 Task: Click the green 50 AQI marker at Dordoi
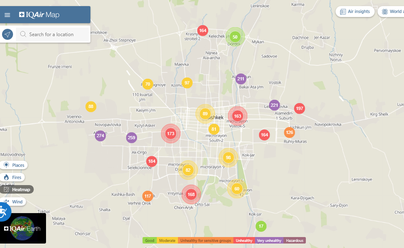pos(235,37)
